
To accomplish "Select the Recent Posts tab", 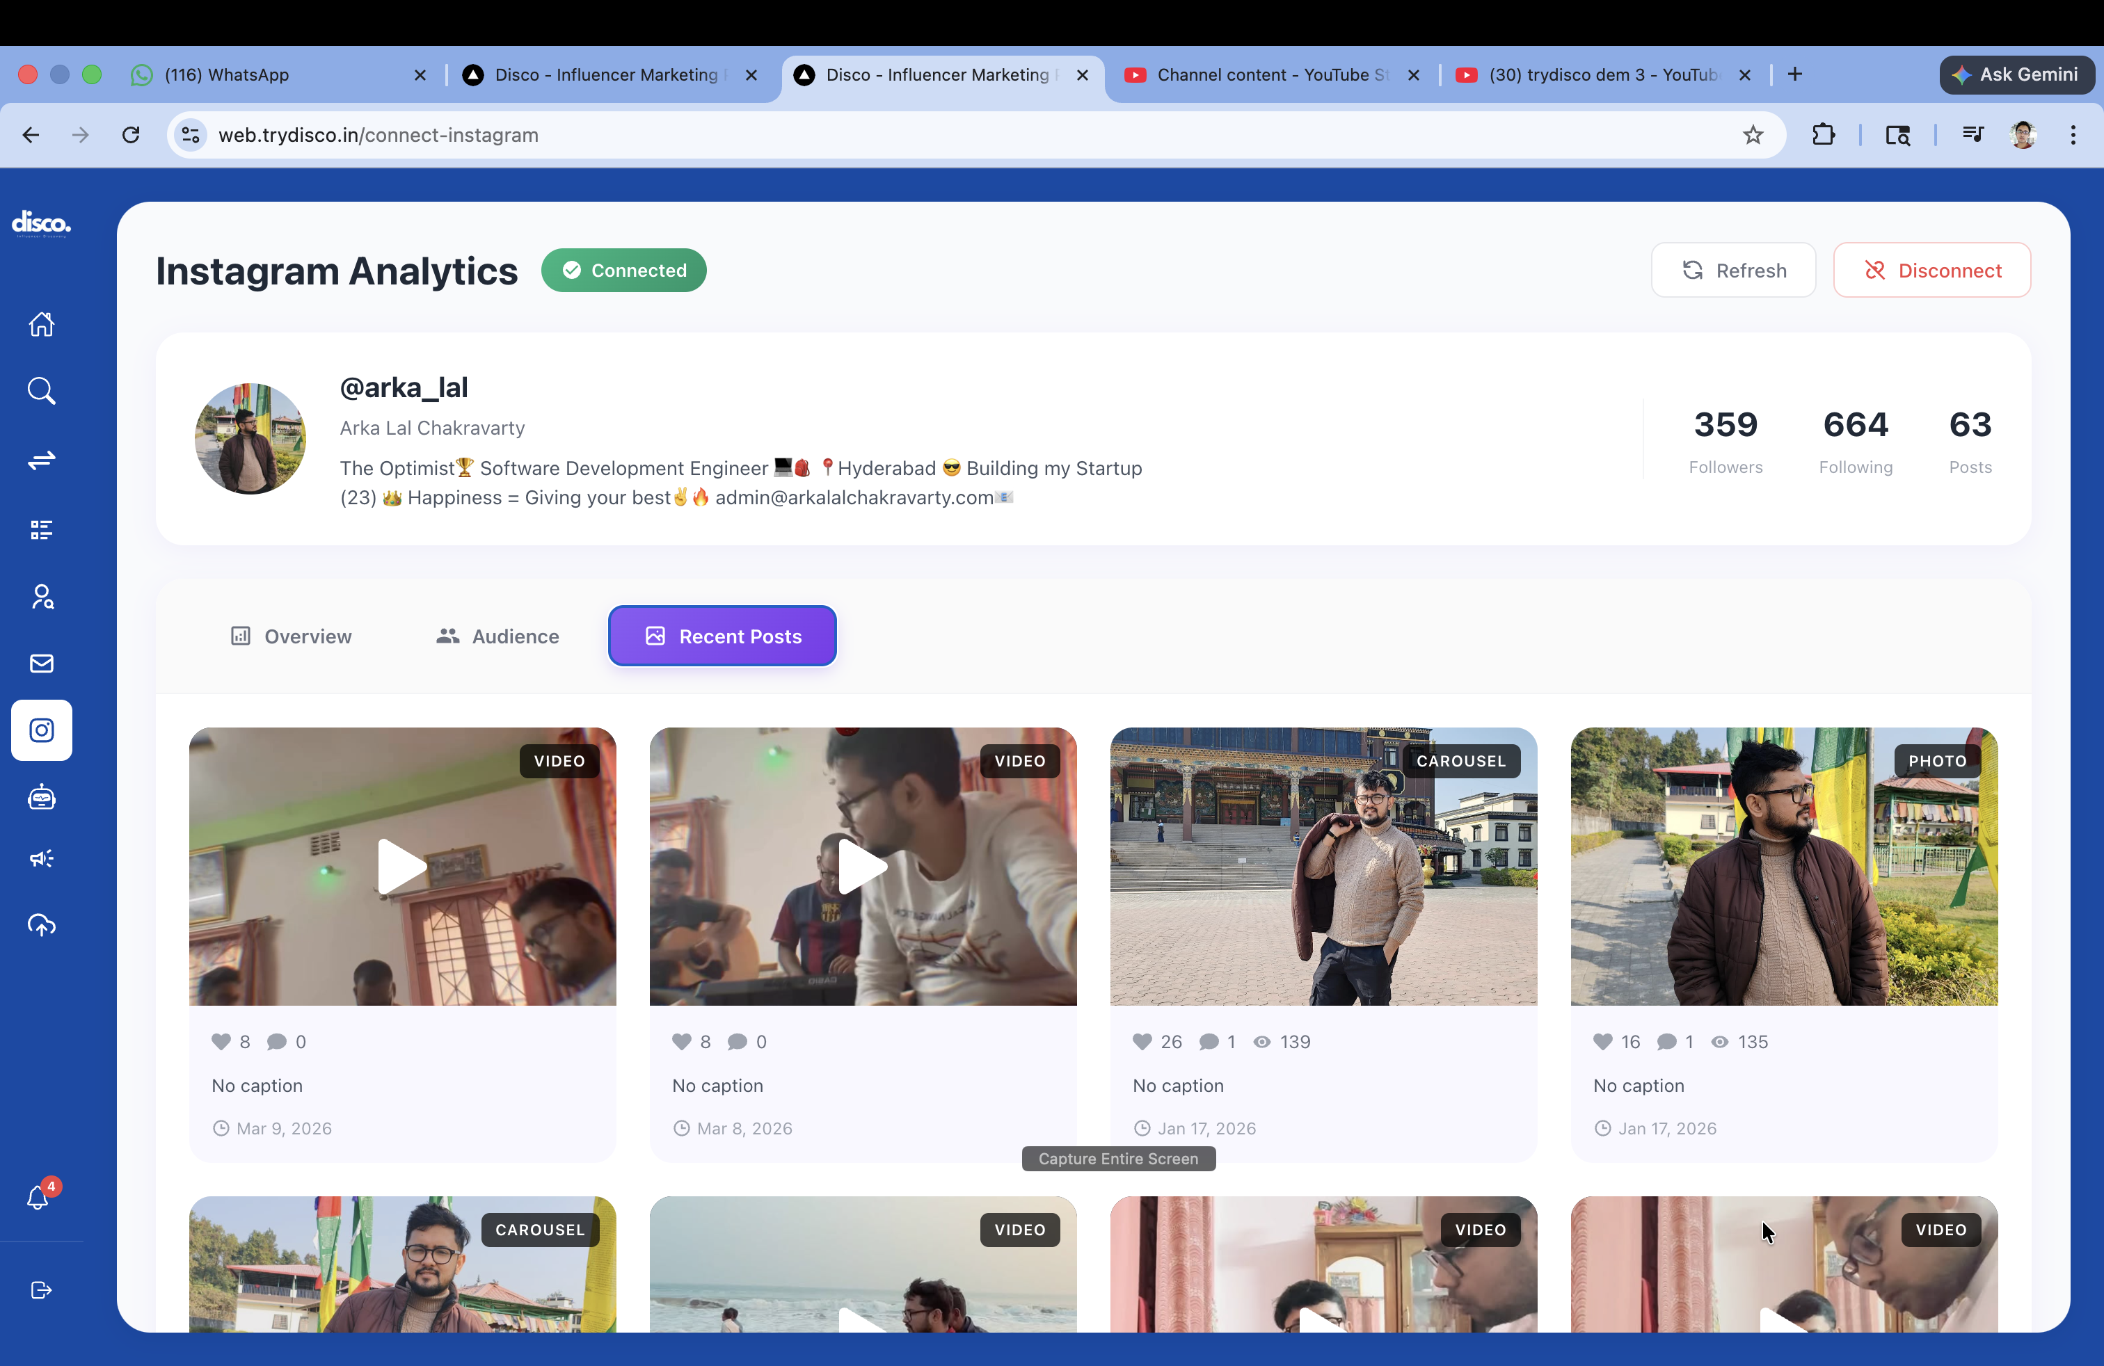I will pos(722,636).
